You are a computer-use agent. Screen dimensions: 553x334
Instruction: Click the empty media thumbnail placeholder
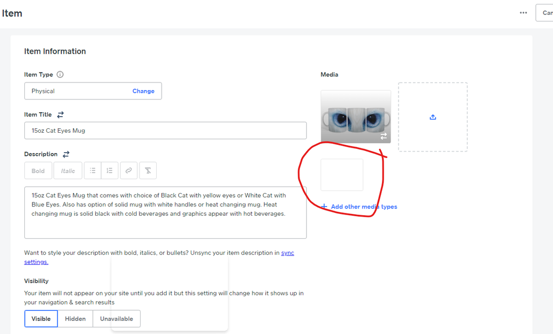click(x=342, y=175)
